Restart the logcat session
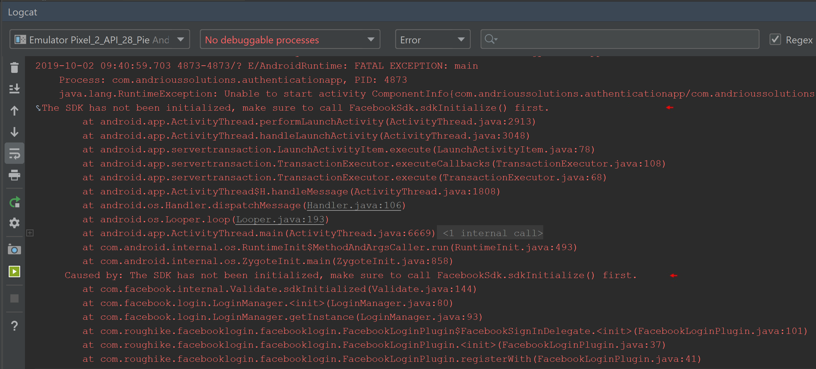The height and width of the screenshot is (369, 816). (x=14, y=202)
